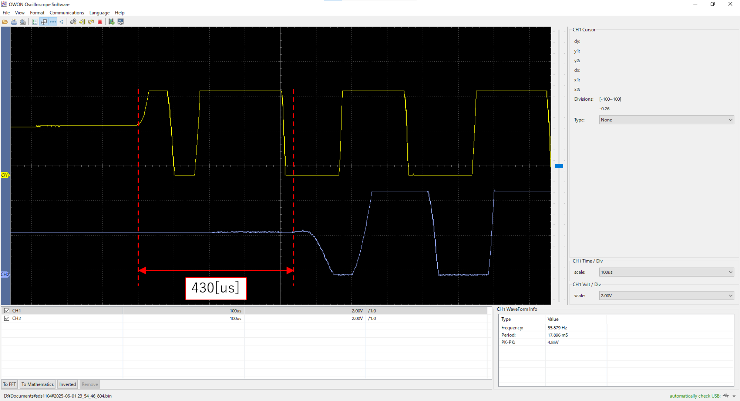Click the print icon in toolbar
The image size is (740, 401).
point(14,22)
